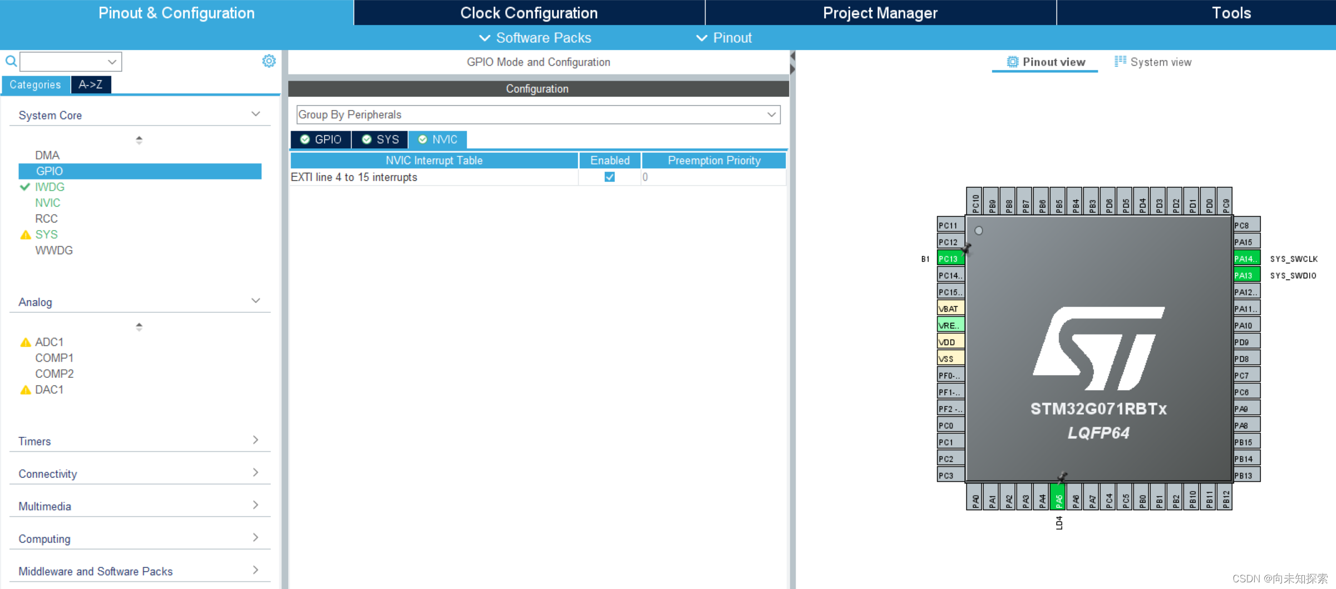
Task: Select pin PC10 at chip top
Action: click(975, 201)
